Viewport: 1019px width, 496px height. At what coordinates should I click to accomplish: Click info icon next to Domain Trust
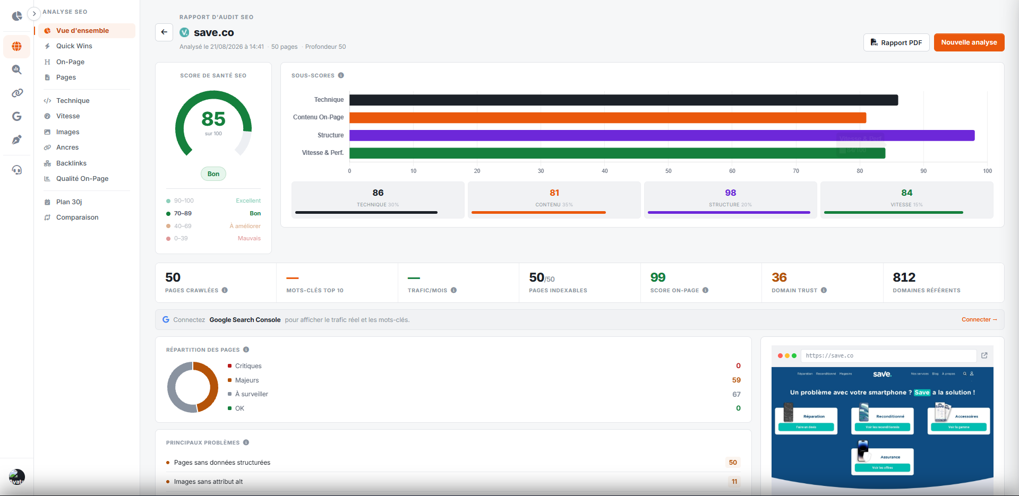[824, 290]
